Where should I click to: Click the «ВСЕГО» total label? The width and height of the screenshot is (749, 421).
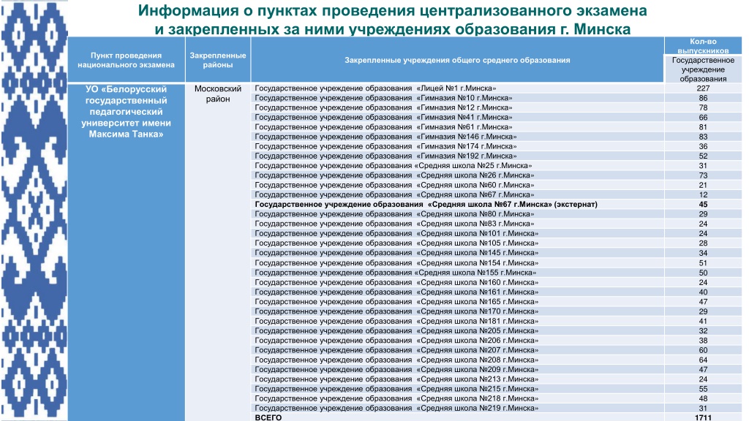coord(268,417)
